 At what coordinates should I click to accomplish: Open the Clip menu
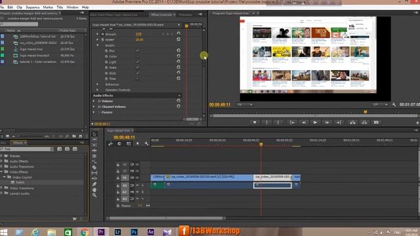point(19,7)
